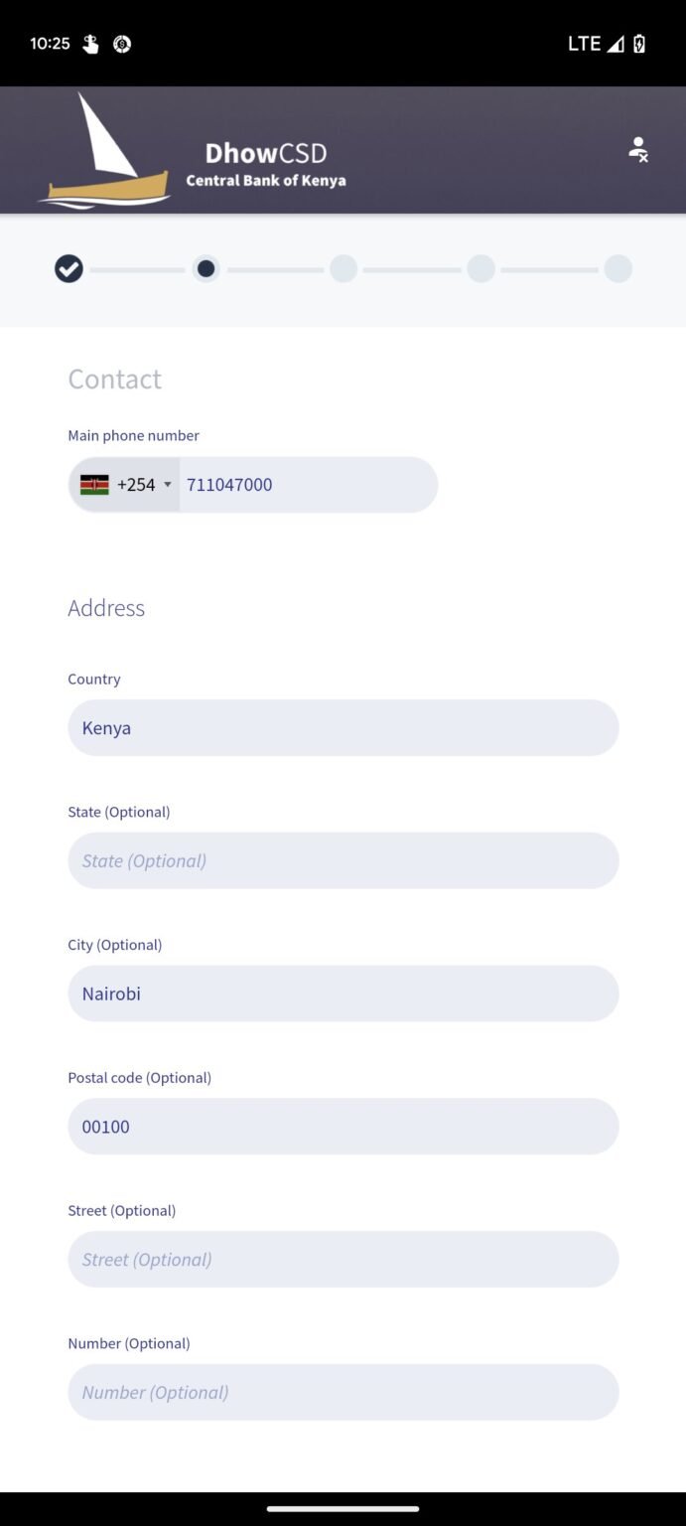Tap the navigation pill at screen bottom

coord(343,1509)
